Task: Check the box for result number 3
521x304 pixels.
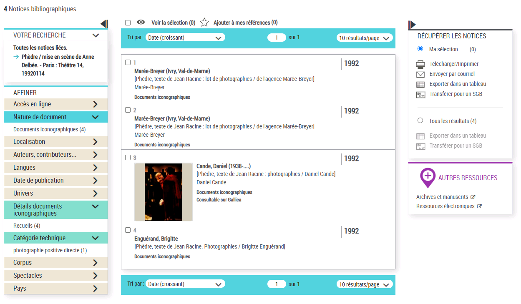Action: point(128,158)
